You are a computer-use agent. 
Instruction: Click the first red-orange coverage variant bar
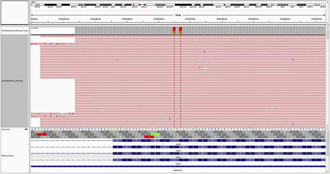tap(174, 30)
